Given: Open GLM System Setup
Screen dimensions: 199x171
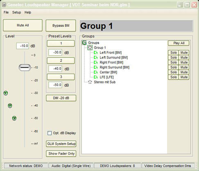Looking at the screenshot, I should (x=61, y=144).
